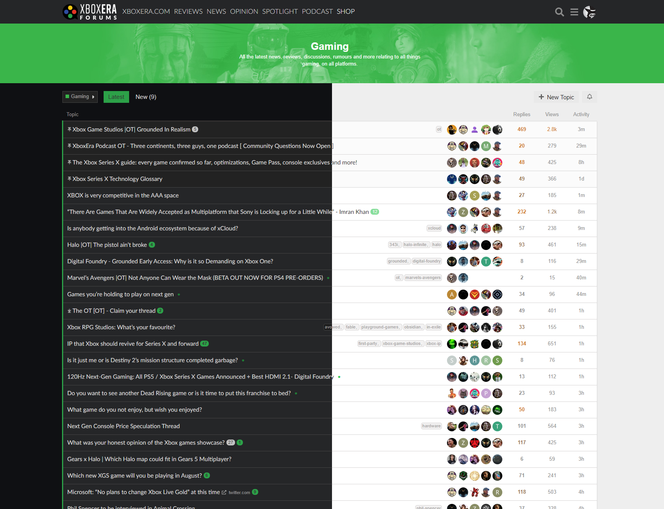Open the PODCAST nav menu item

317,12
